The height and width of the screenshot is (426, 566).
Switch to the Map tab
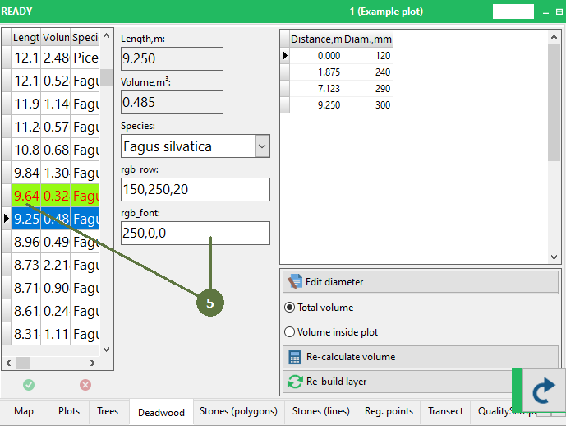[x=24, y=411]
